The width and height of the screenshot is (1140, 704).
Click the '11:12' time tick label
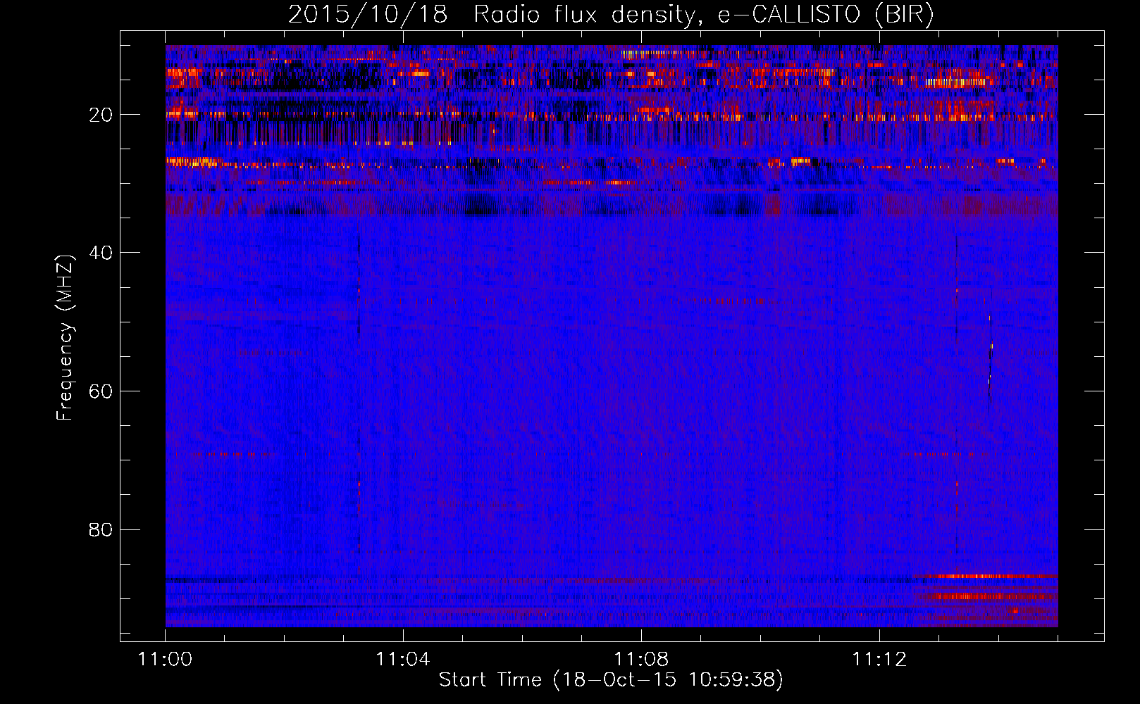tap(879, 660)
